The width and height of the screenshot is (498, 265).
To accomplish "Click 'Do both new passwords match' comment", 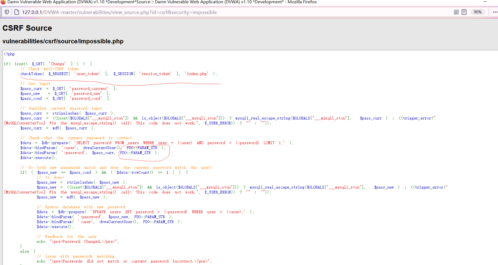I will click(116, 167).
